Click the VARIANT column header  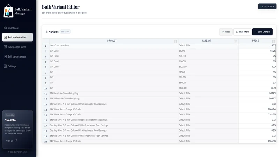pos(206,41)
